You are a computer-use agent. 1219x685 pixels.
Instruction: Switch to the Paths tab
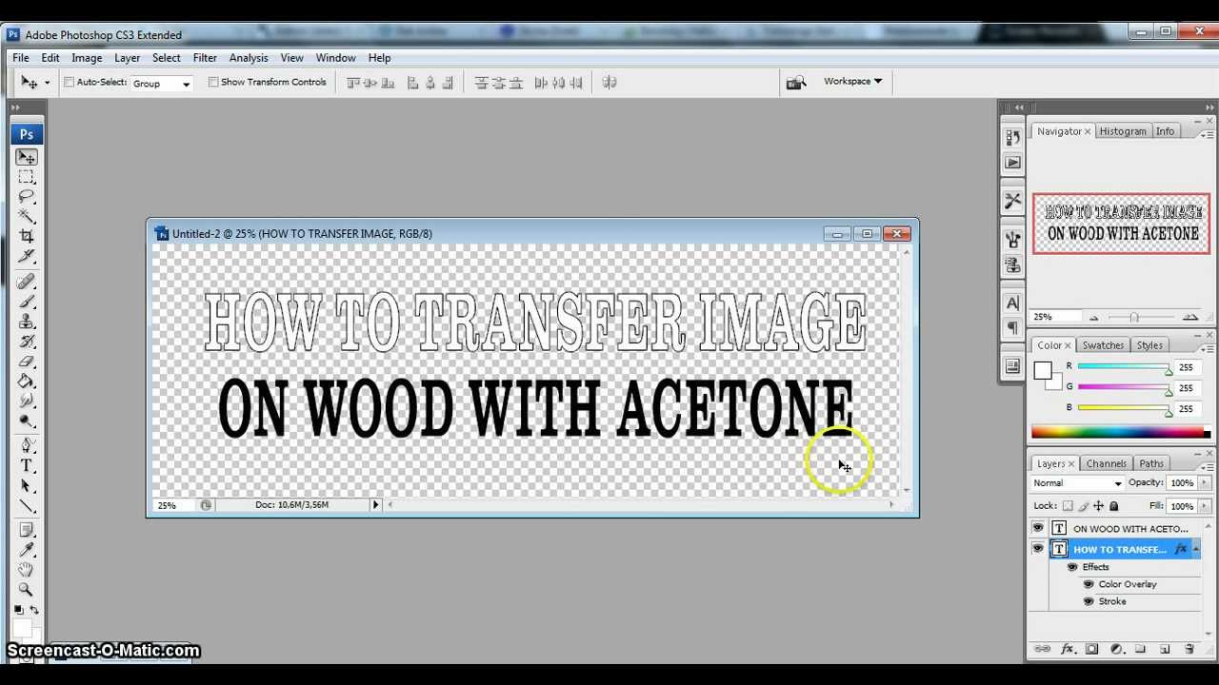tap(1151, 463)
